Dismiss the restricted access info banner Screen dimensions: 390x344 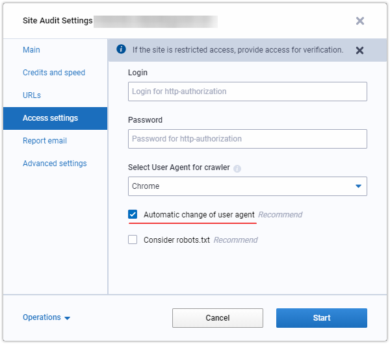(x=359, y=51)
